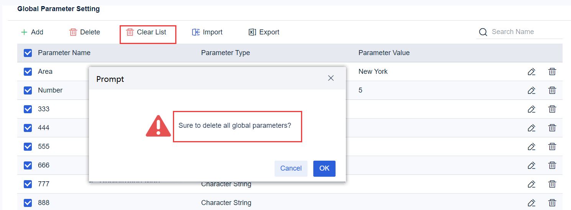Uncheck the 777 row checkbox
This screenshot has height=210, width=571.
tap(28, 184)
